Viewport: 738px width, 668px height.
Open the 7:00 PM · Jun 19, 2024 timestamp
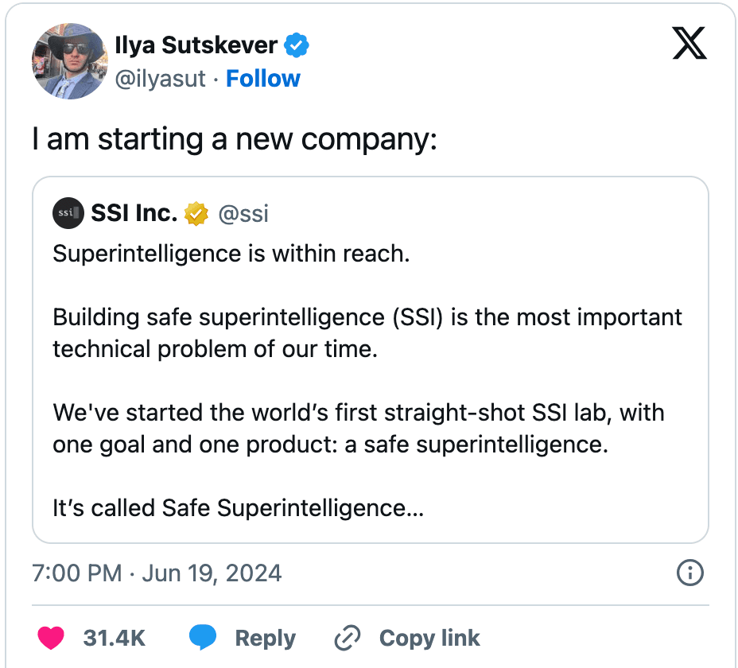tap(157, 573)
